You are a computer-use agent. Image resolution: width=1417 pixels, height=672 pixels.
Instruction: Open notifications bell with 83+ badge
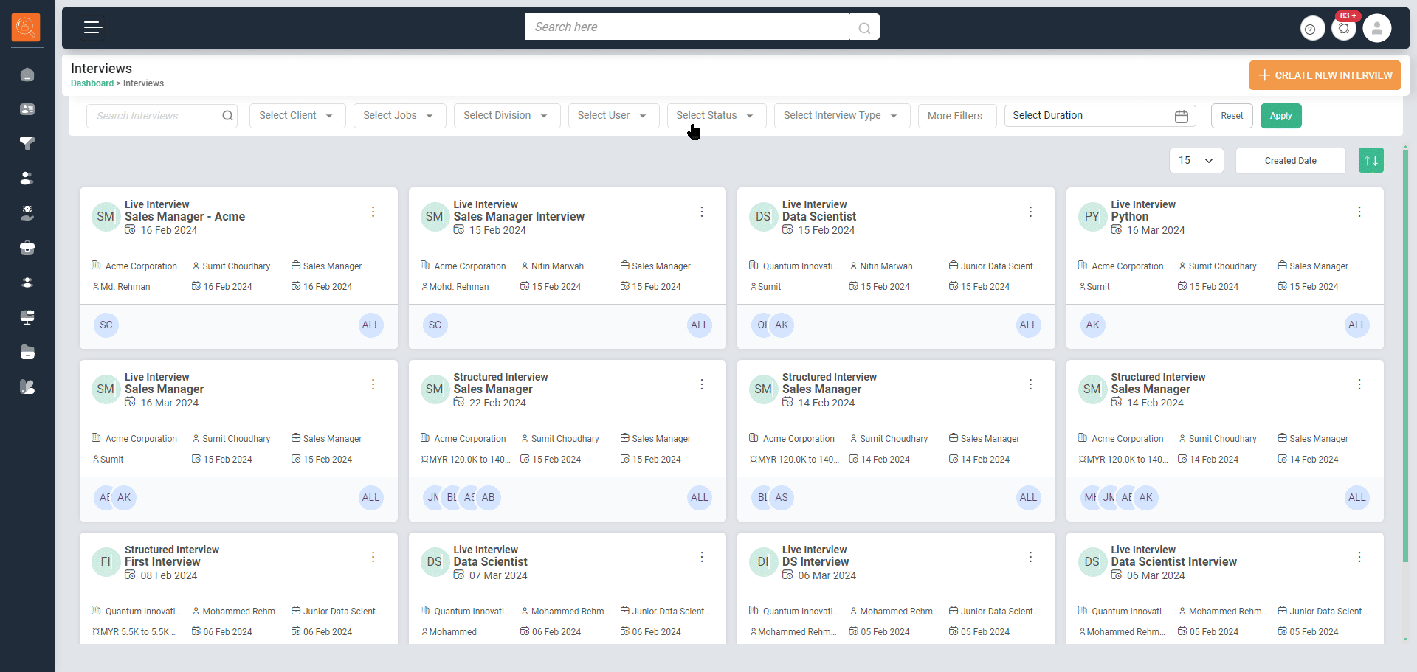[x=1344, y=29]
